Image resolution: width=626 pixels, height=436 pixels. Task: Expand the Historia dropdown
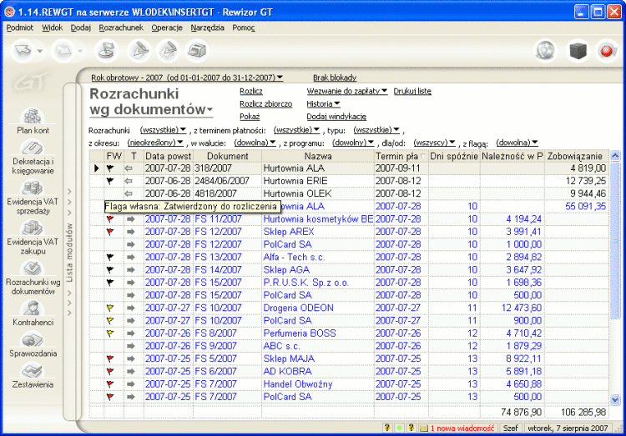[x=323, y=103]
